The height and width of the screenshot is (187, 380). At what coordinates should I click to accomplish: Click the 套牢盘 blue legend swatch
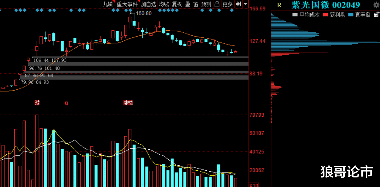[351, 15]
